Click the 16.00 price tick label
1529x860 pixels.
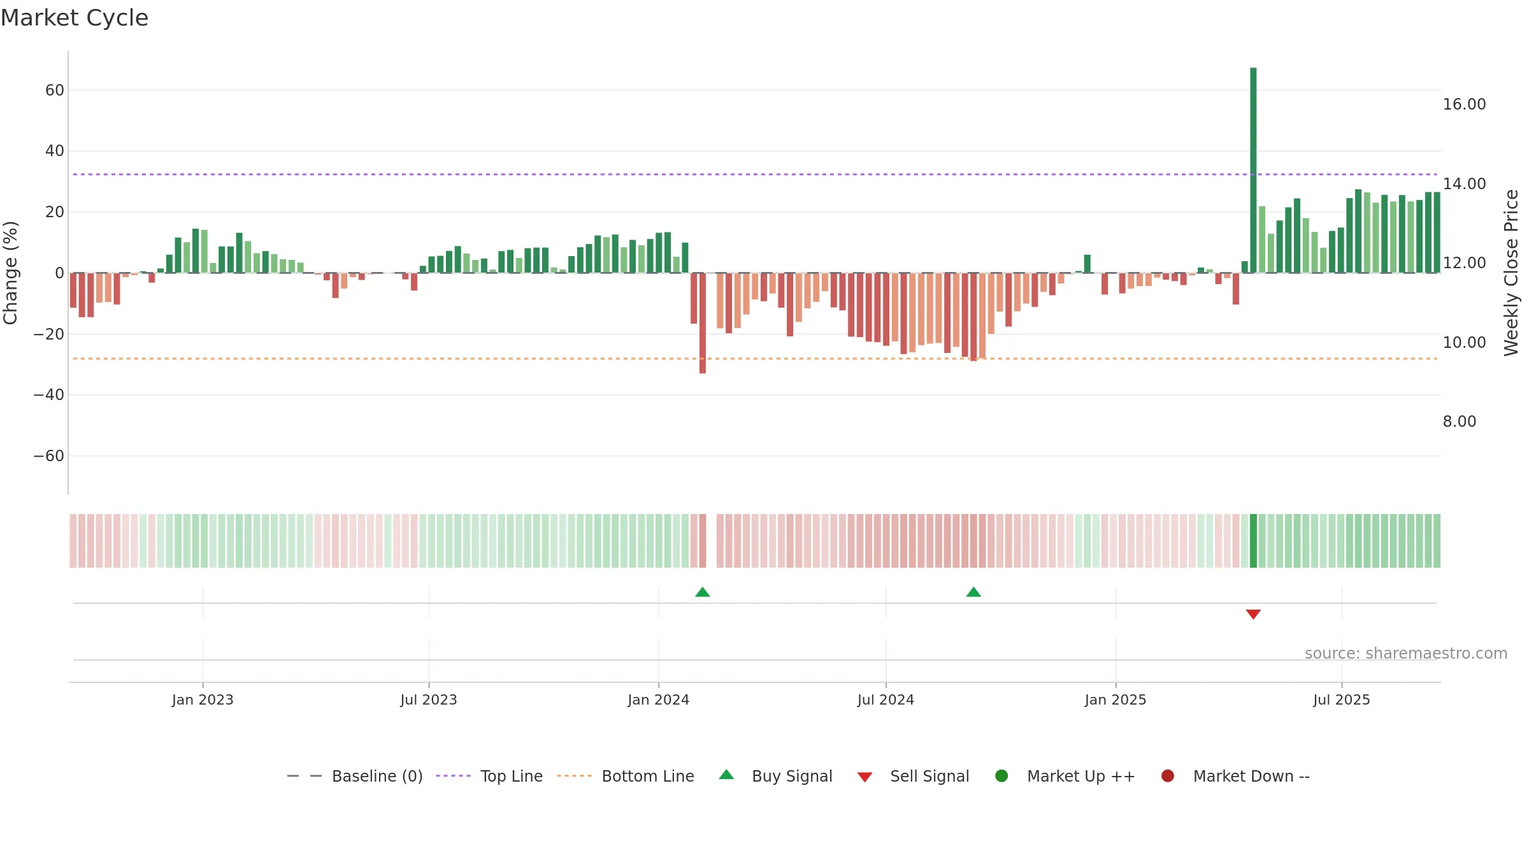click(1464, 104)
